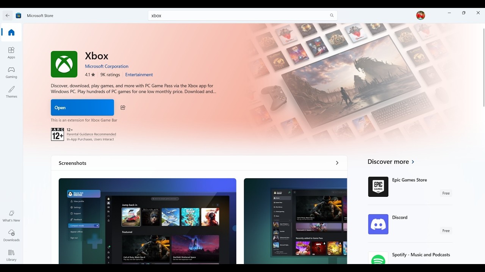Expand the Screenshots section chevron
Viewport: 485px width, 272px height.
pos(337,163)
